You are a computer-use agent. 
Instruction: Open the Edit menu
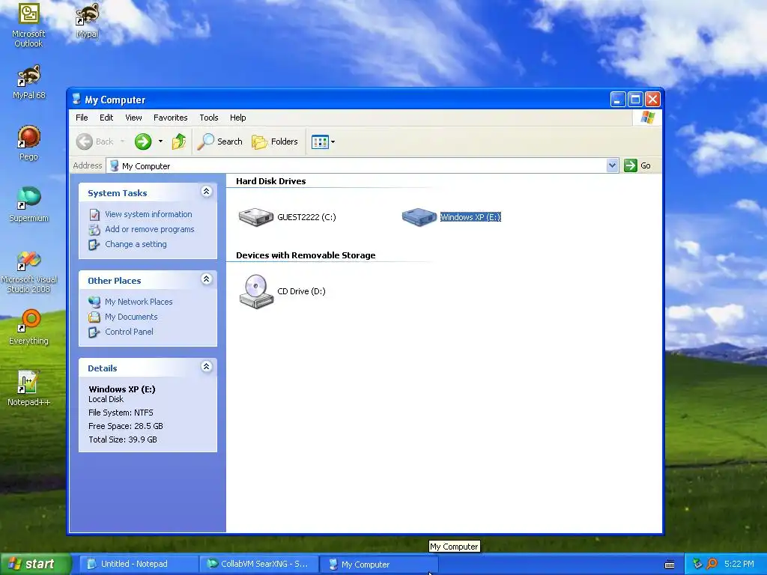tap(106, 118)
